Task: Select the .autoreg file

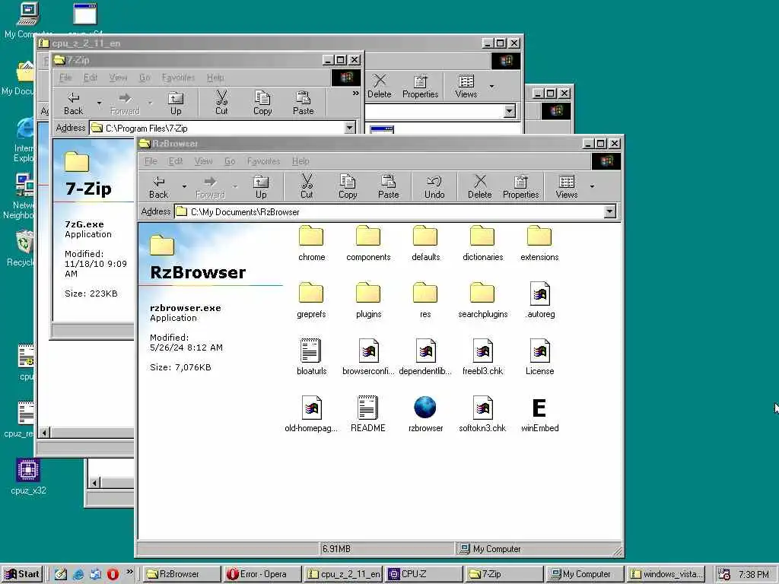Action: [x=539, y=300]
